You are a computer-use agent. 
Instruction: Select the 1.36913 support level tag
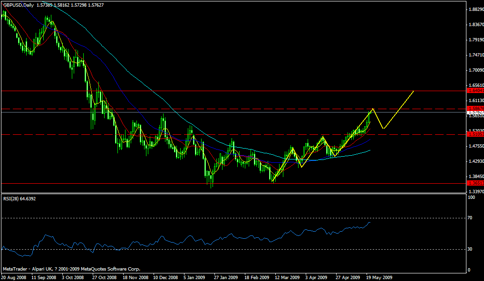(x=474, y=182)
